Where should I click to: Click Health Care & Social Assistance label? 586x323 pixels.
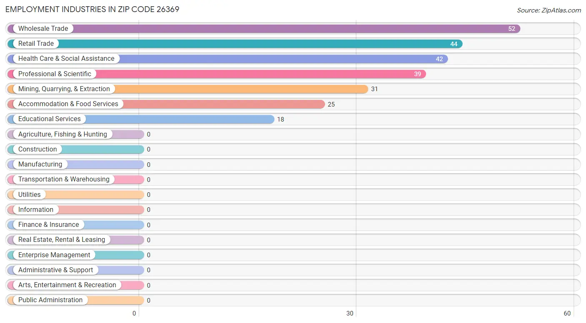coord(66,59)
